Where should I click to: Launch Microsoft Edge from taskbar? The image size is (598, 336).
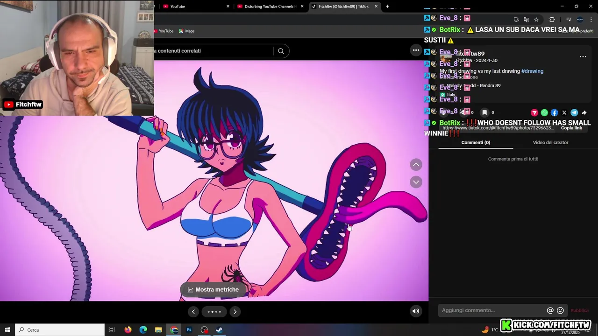(x=143, y=330)
